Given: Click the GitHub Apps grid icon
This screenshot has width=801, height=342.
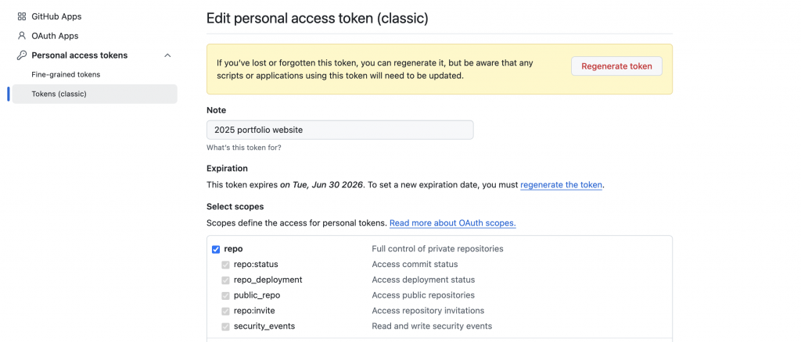Looking at the screenshot, I should (x=22, y=16).
